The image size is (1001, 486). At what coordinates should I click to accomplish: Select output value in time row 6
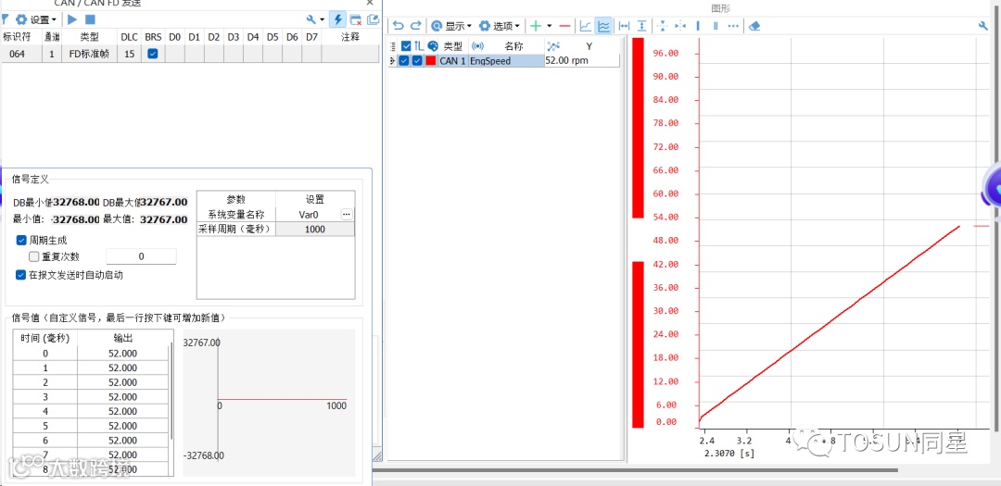pyautogui.click(x=122, y=440)
